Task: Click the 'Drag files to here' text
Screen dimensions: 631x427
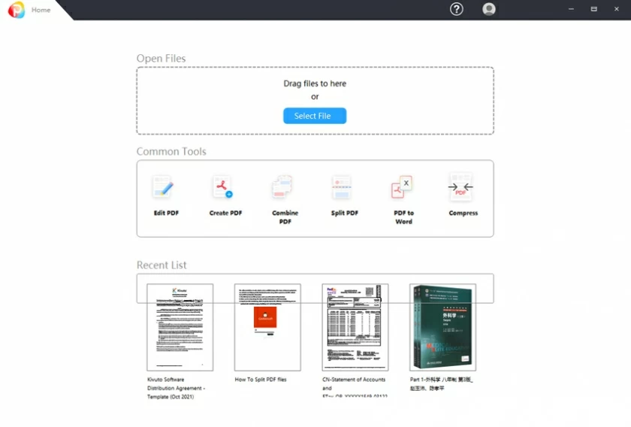Action: (x=315, y=83)
